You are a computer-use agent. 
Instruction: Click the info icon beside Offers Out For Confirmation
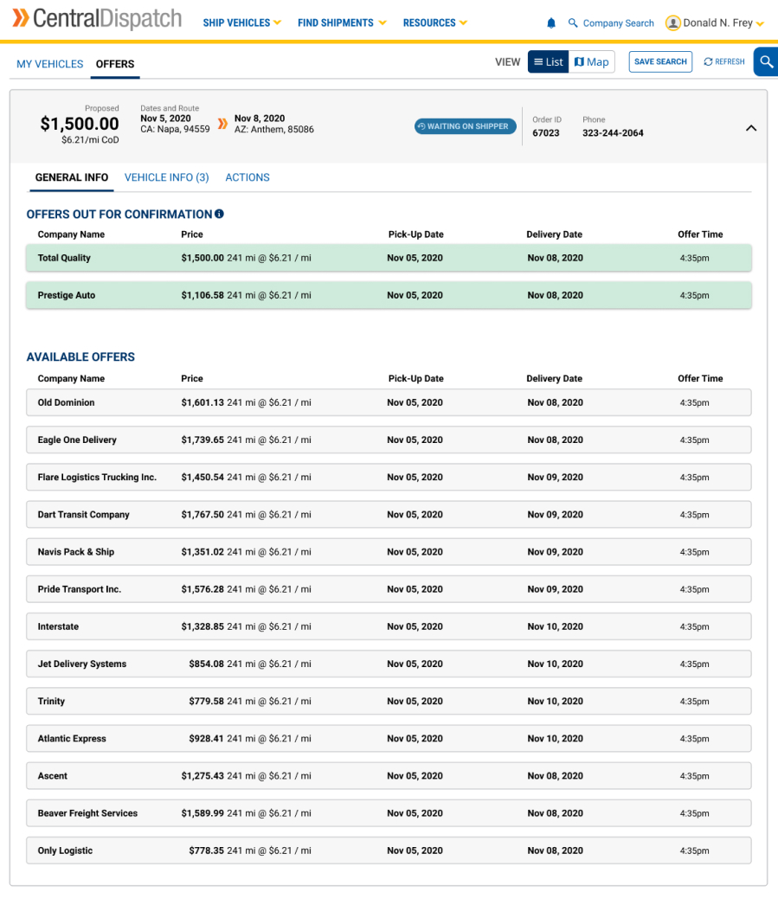pos(219,214)
